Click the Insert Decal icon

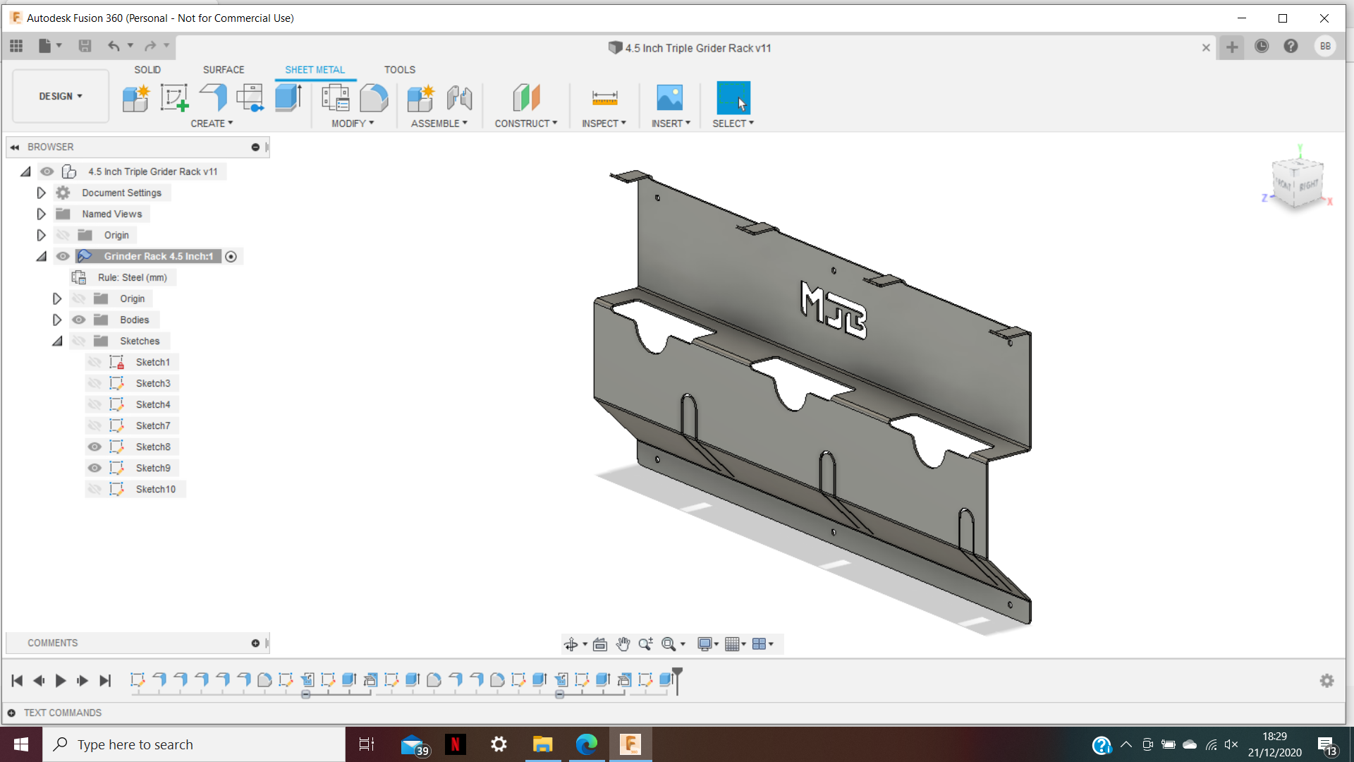point(670,97)
